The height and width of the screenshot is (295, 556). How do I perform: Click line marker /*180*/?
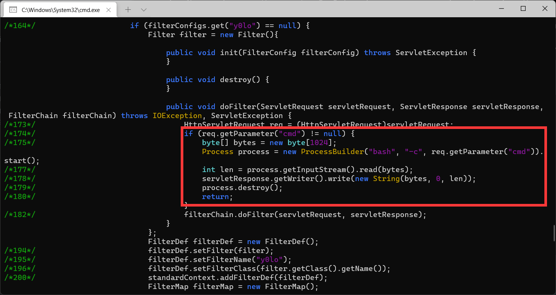pyautogui.click(x=20, y=197)
